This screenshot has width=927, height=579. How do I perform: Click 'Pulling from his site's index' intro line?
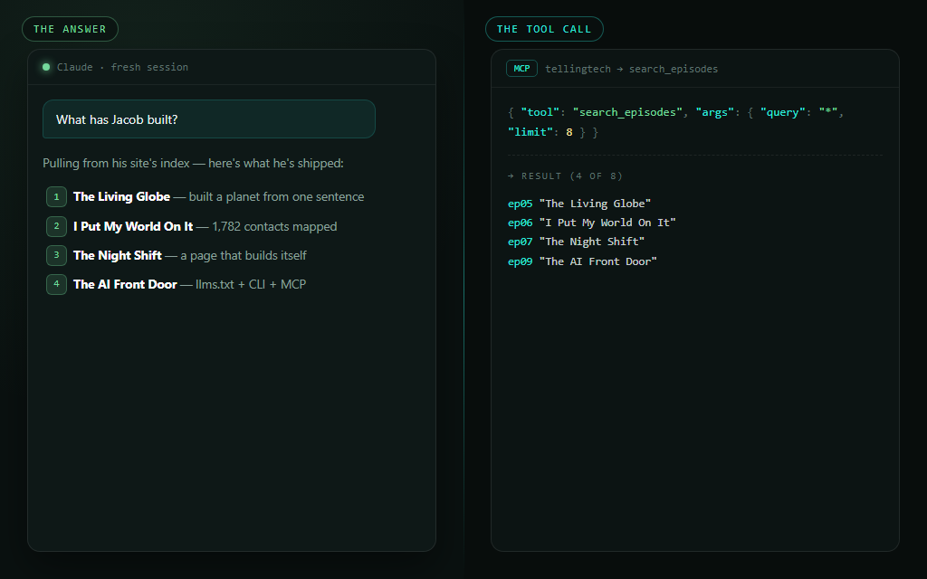pyautogui.click(x=193, y=163)
